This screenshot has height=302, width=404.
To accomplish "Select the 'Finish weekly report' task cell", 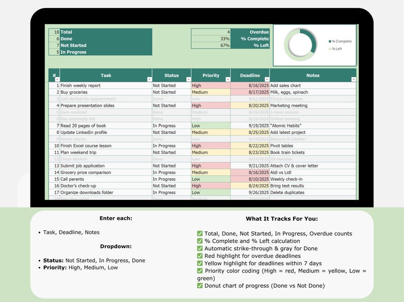I will pyautogui.click(x=106, y=86).
